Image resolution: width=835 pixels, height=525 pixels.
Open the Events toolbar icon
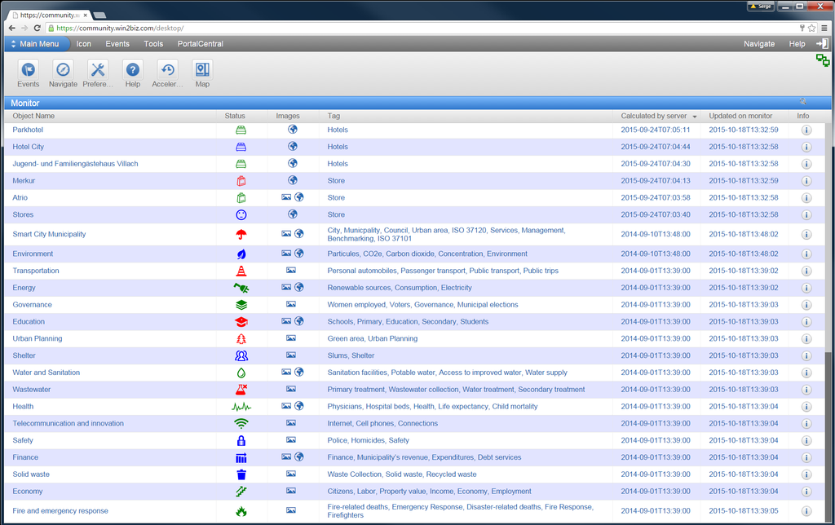(29, 70)
